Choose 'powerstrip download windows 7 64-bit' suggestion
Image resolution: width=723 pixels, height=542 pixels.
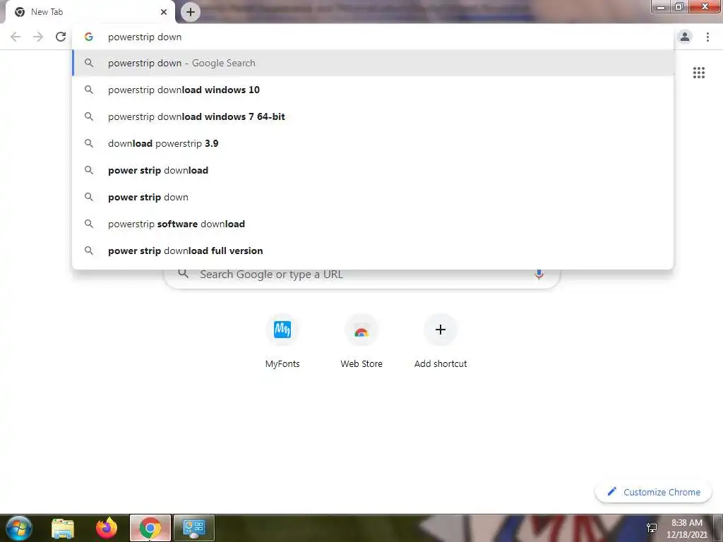373,116
